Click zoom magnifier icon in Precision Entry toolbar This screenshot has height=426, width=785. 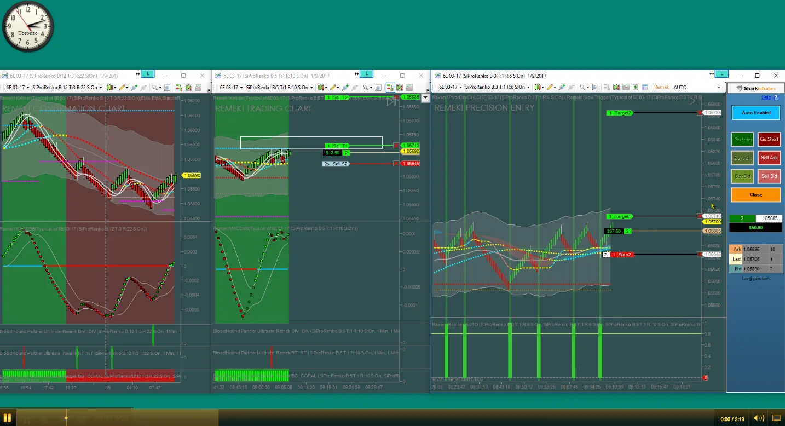[x=595, y=87]
